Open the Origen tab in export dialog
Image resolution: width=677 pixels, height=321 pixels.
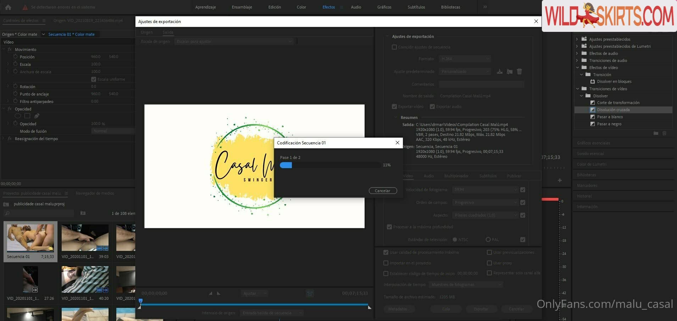[x=146, y=32]
